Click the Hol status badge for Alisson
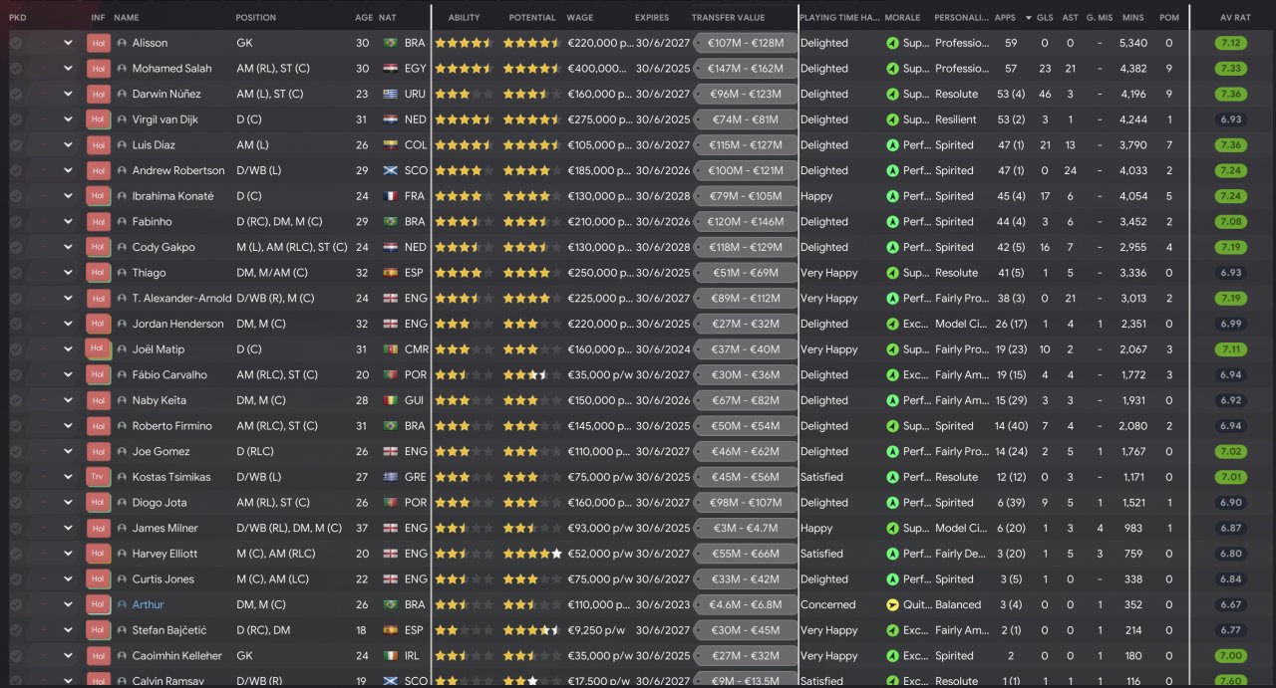The height and width of the screenshot is (688, 1276). coord(98,43)
